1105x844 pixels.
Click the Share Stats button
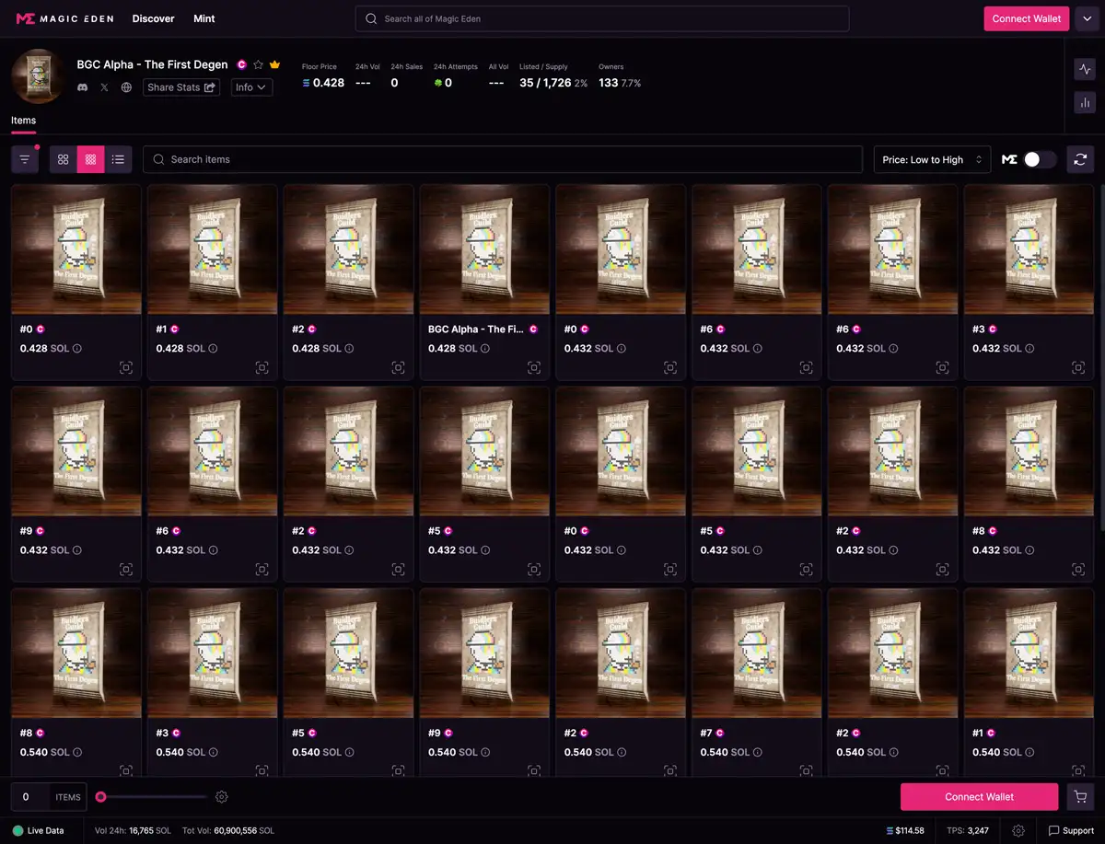[180, 87]
